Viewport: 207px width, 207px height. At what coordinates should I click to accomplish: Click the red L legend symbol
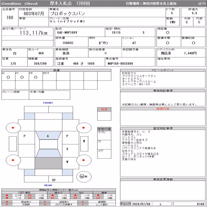pos(83,204)
